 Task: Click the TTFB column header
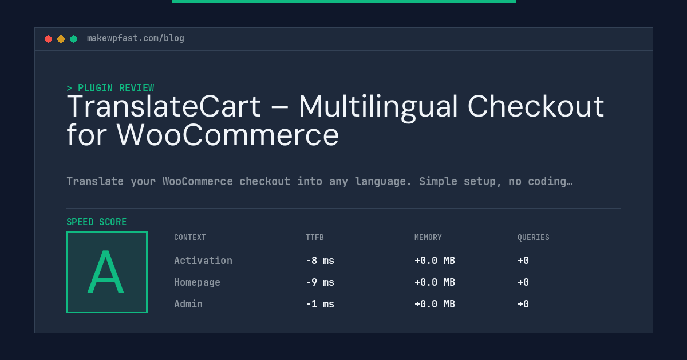coord(315,238)
